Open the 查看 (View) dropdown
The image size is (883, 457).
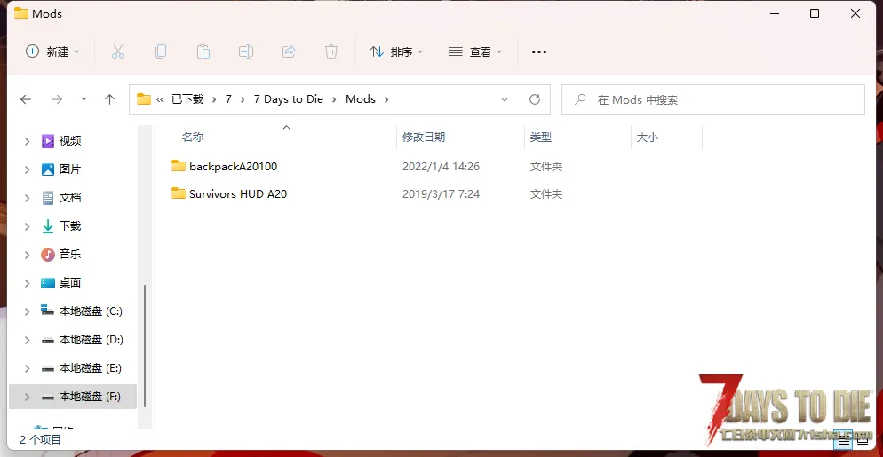pyautogui.click(x=475, y=51)
